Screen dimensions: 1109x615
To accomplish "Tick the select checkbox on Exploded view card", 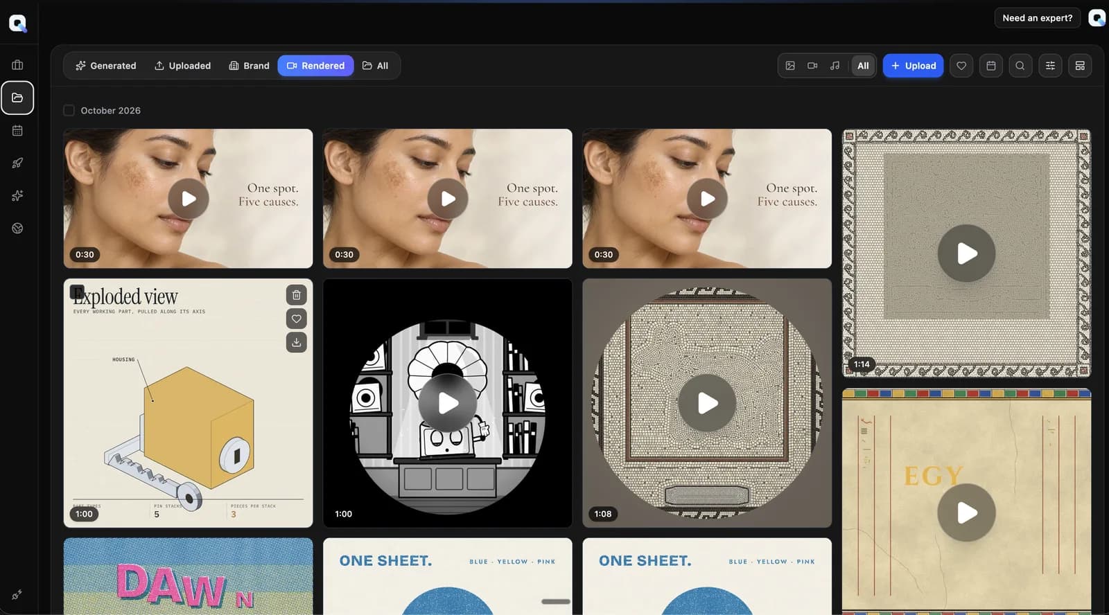I will [77, 292].
